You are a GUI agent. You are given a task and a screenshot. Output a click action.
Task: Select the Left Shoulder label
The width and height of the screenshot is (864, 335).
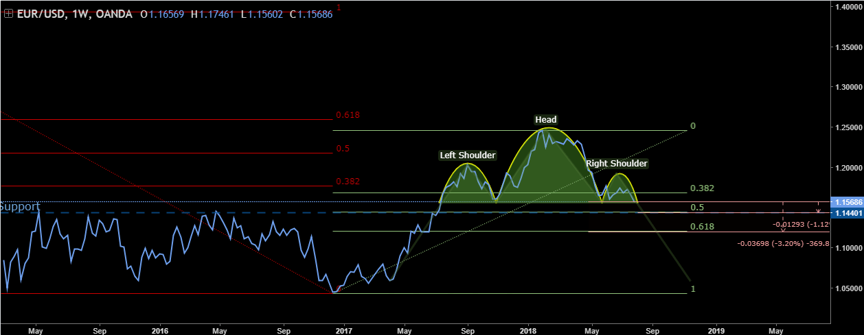467,156
